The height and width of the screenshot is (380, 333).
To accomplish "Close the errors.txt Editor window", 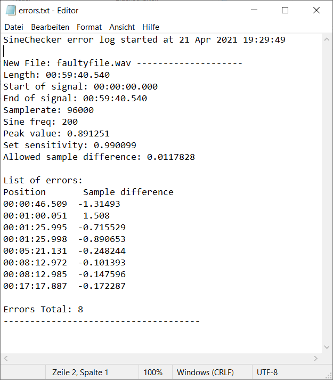I will coord(316,10).
